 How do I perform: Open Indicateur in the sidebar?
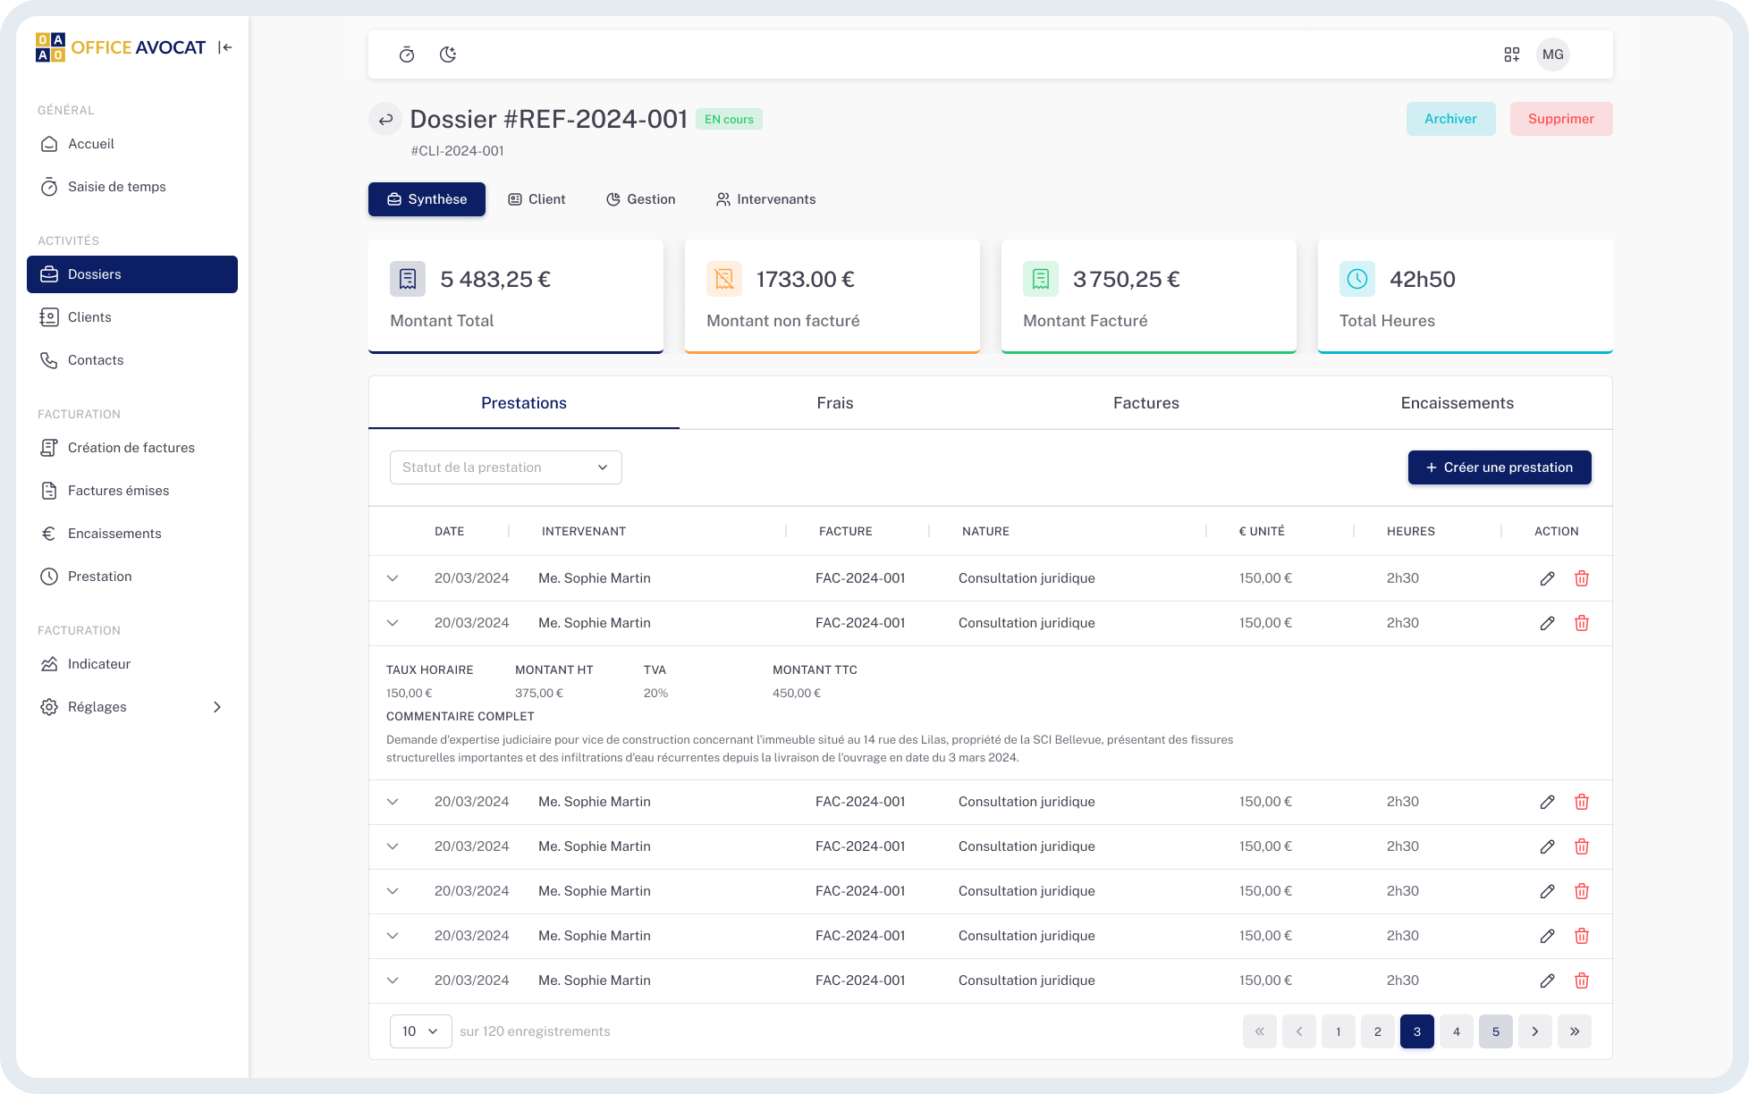point(132,664)
